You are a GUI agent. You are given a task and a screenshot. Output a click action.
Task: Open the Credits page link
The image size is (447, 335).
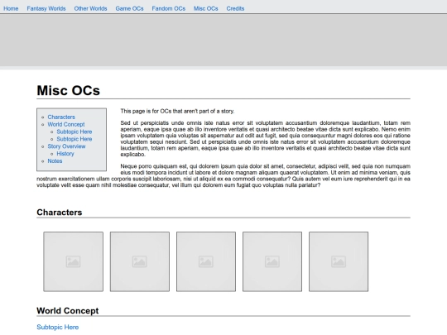point(235,8)
